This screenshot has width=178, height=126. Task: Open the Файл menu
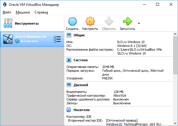click(x=7, y=12)
